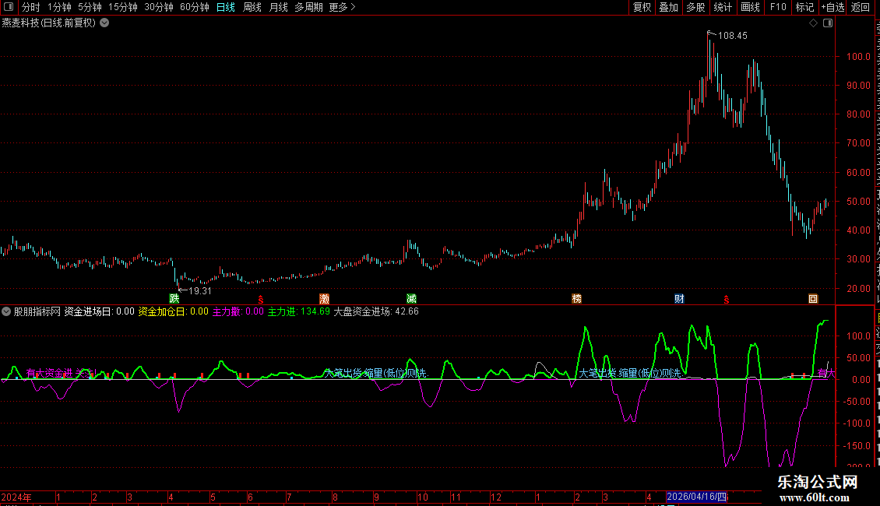Click the green 跌 event marker
This screenshot has width=880, height=506.
tap(174, 298)
